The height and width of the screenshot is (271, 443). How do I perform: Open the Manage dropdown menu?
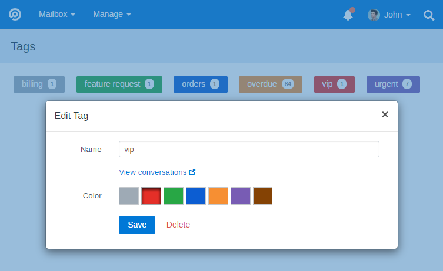(x=112, y=14)
